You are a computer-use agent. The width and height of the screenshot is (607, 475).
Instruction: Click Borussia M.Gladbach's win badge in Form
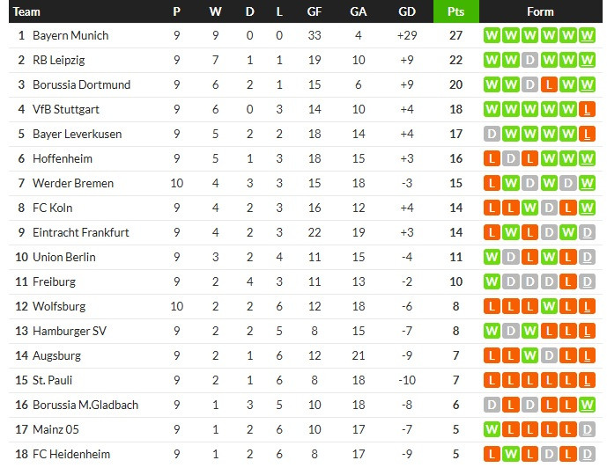(x=588, y=406)
